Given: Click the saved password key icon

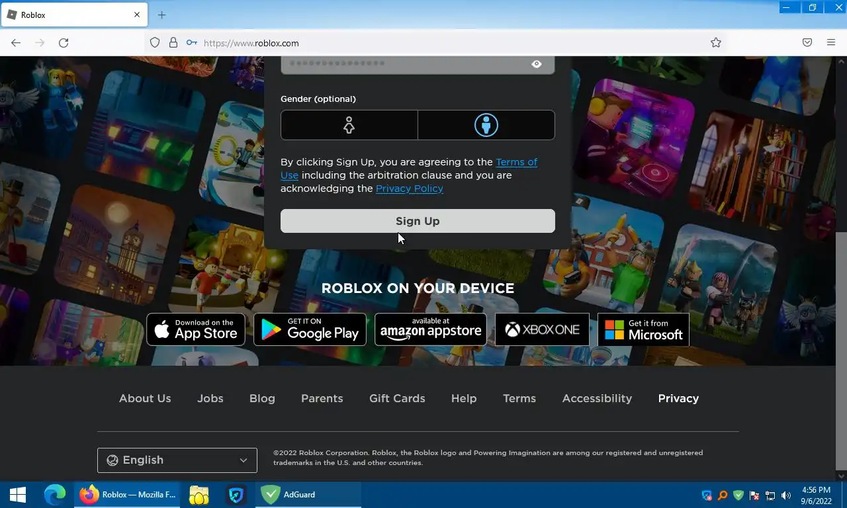Looking at the screenshot, I should coord(191,43).
